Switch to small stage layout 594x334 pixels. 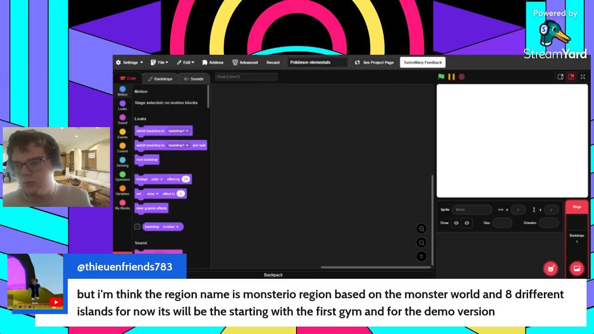tap(561, 77)
